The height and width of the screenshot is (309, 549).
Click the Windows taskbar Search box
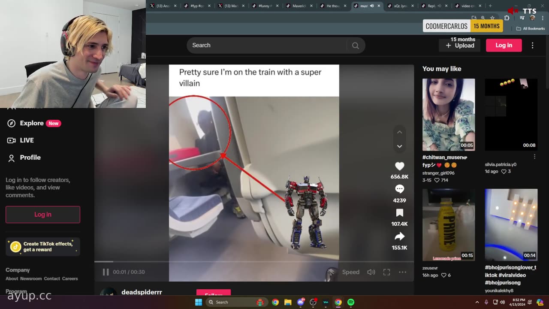[237, 302]
